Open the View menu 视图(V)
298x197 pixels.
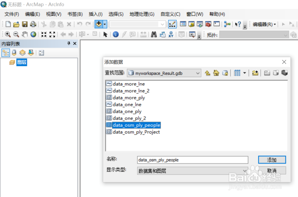coord(54,14)
